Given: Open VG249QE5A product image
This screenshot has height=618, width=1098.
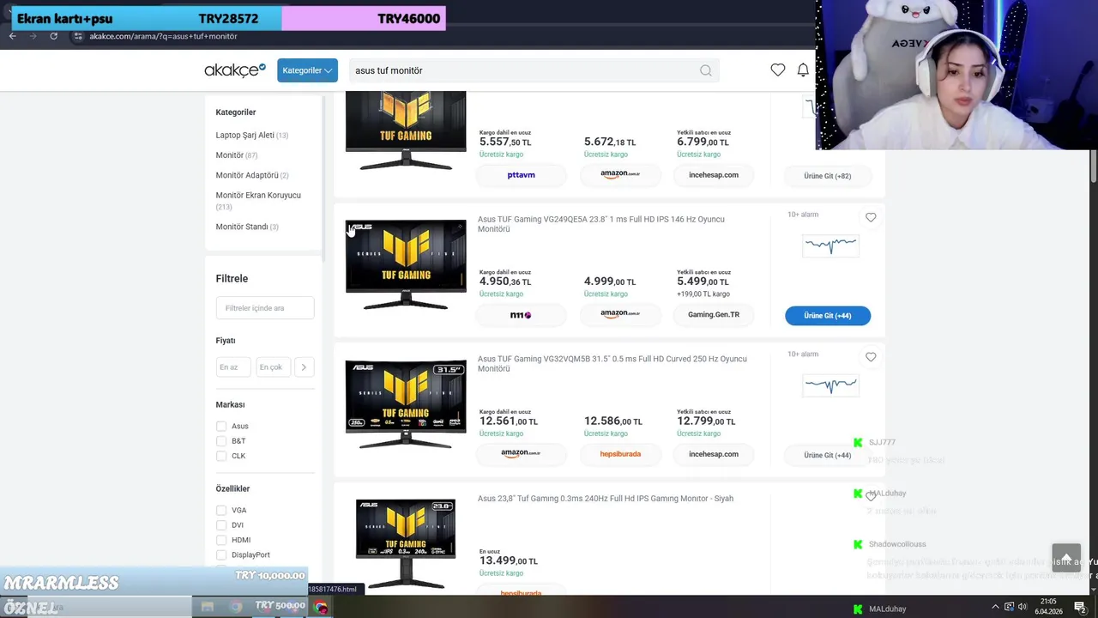Looking at the screenshot, I should pyautogui.click(x=406, y=264).
